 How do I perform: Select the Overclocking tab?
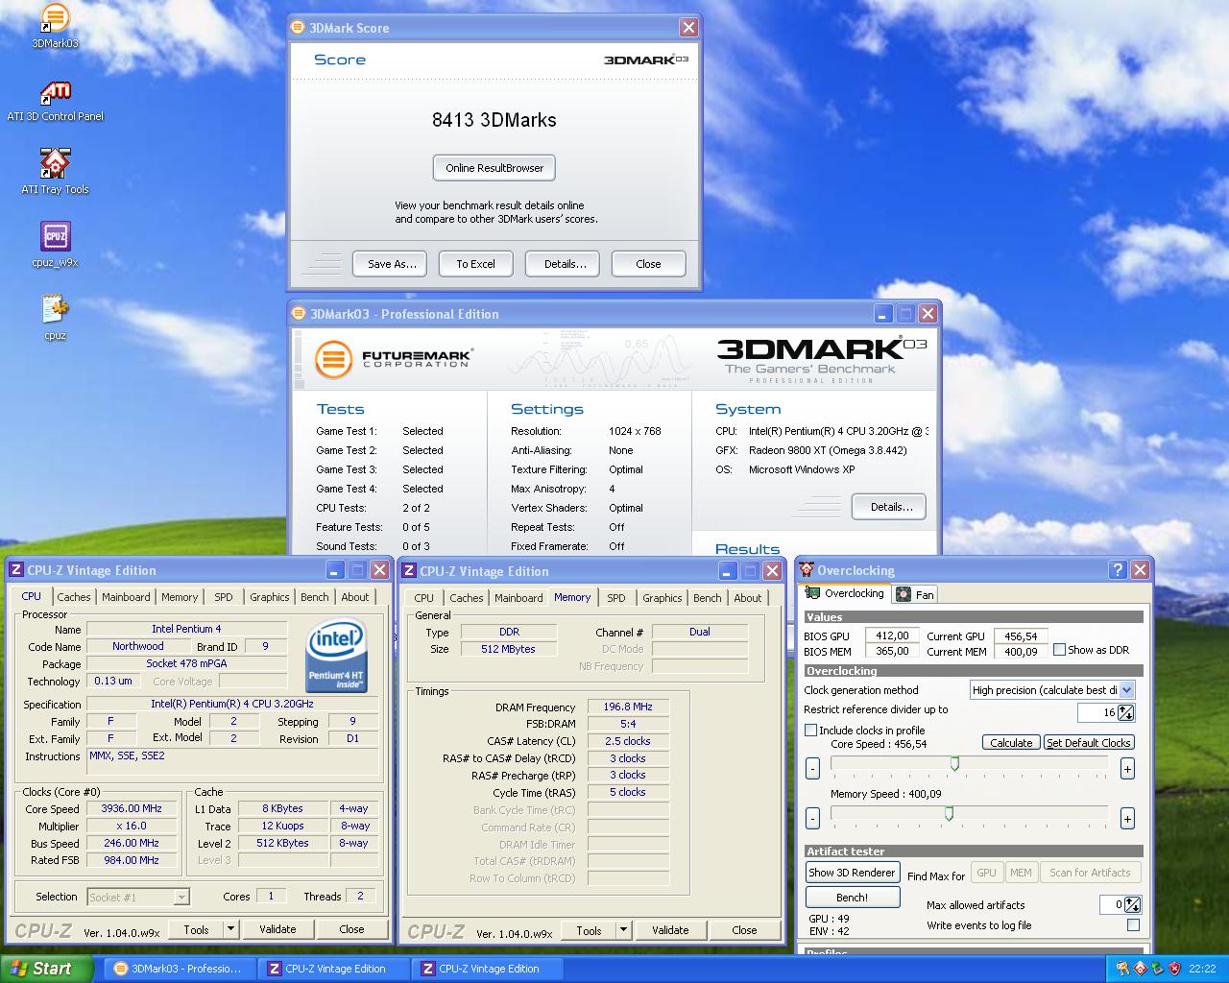845,594
